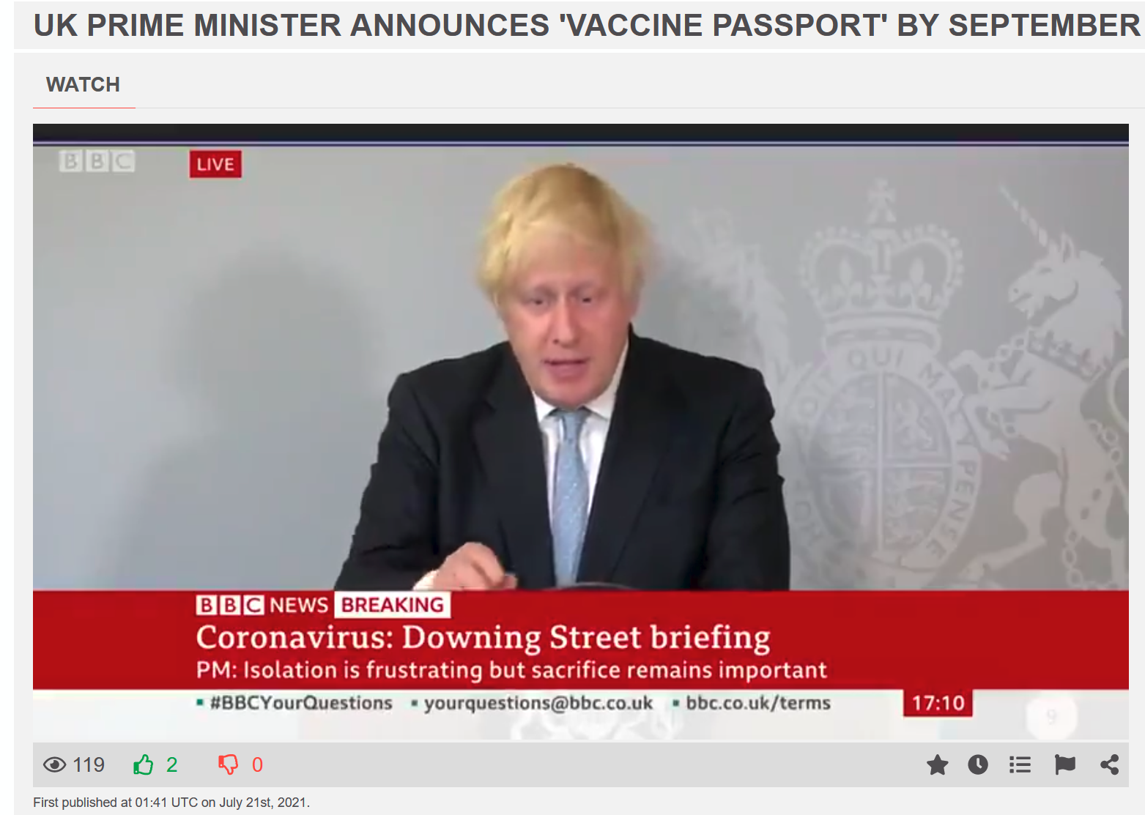Click the eye views icon
This screenshot has width=1145, height=815.
tap(54, 765)
